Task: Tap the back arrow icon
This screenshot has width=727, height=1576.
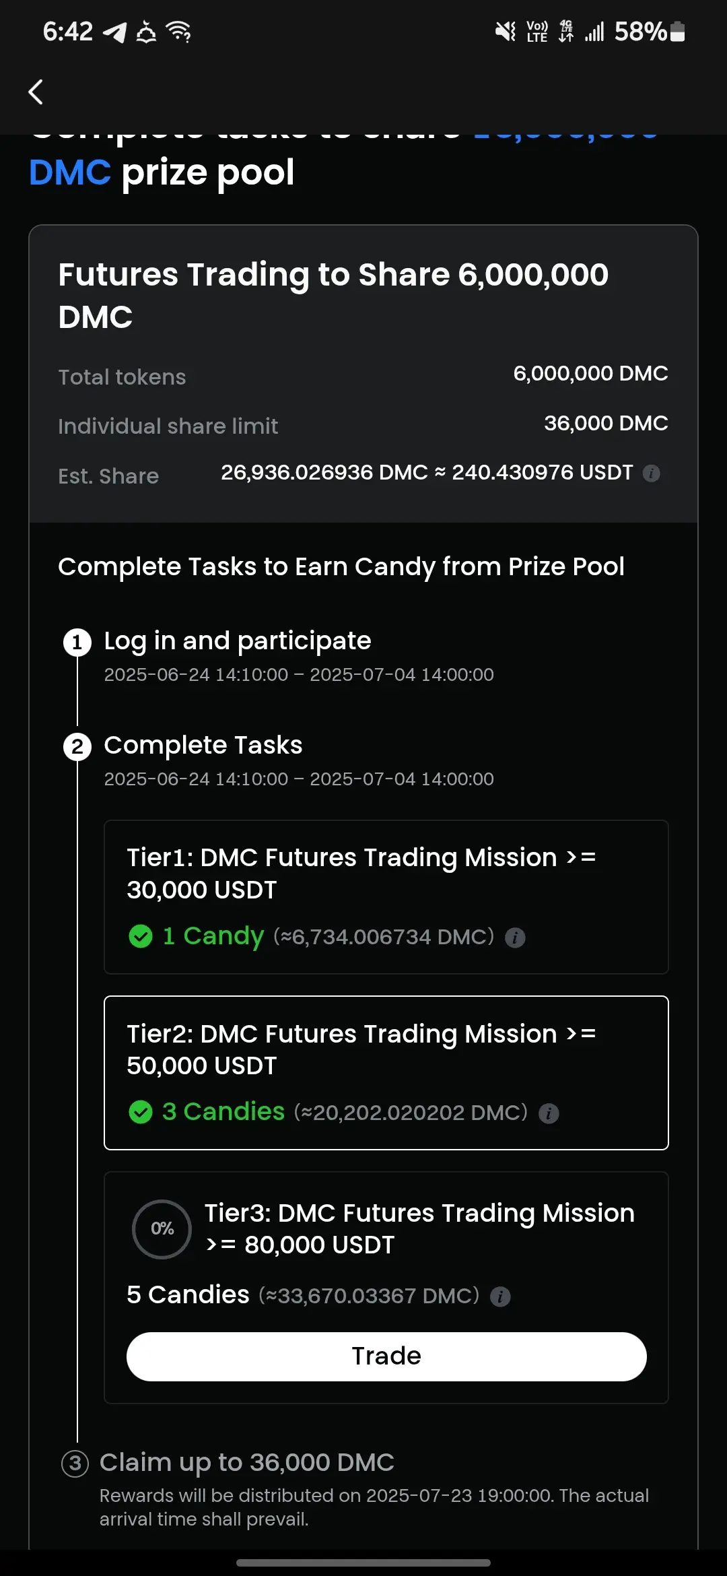Action: coord(36,92)
